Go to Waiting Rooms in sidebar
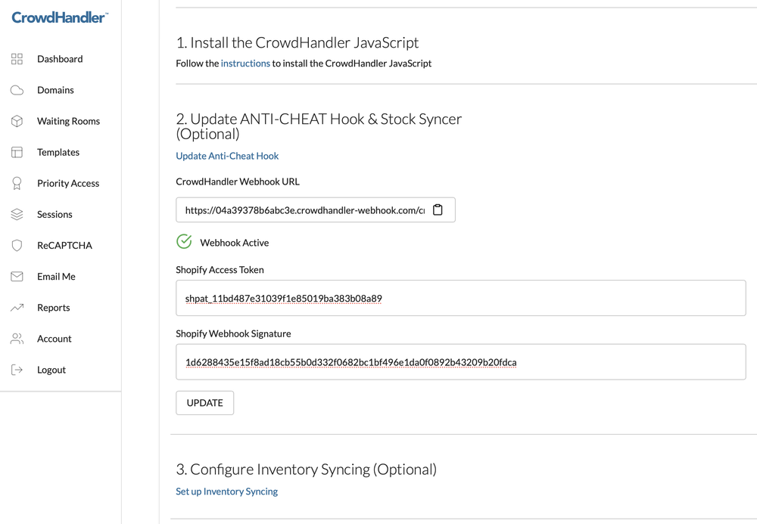Viewport: 757px width, 524px height. click(x=68, y=121)
